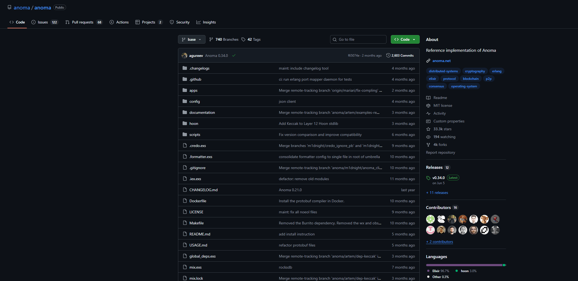
Task: Click the Elixir segment of language bar
Action: [x=464, y=265]
